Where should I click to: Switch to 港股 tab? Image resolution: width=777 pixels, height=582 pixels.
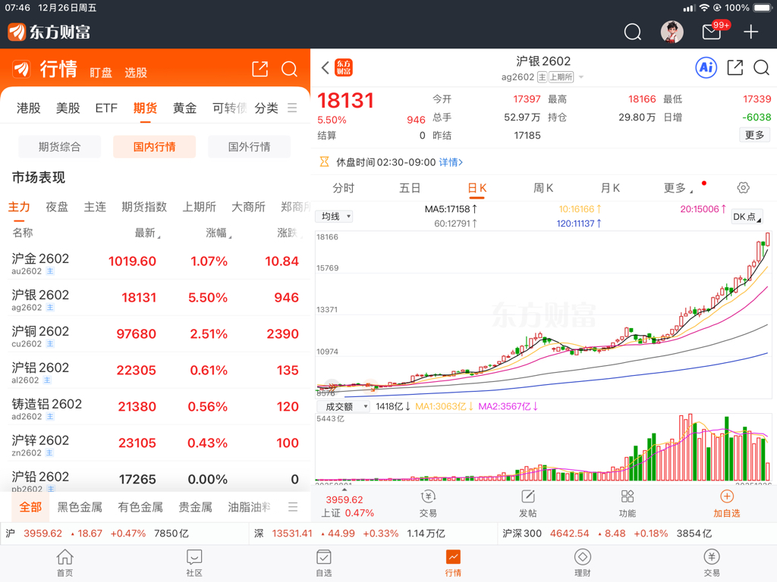(28, 108)
